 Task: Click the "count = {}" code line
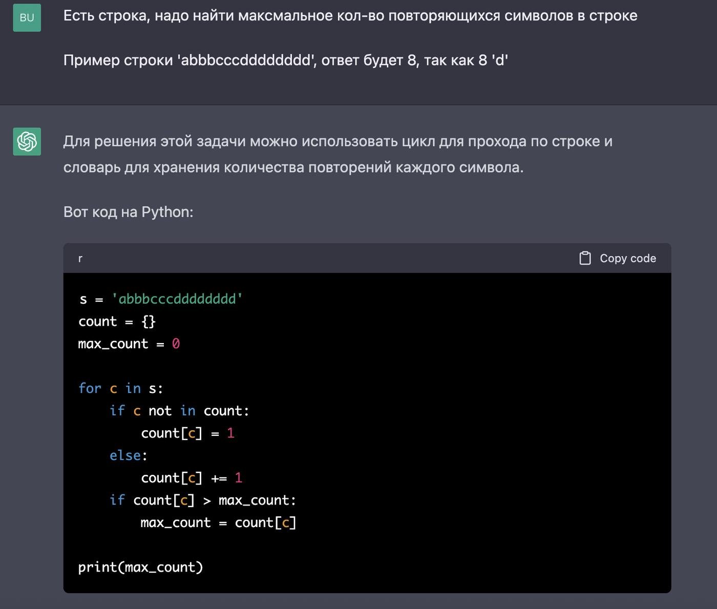click(x=117, y=322)
